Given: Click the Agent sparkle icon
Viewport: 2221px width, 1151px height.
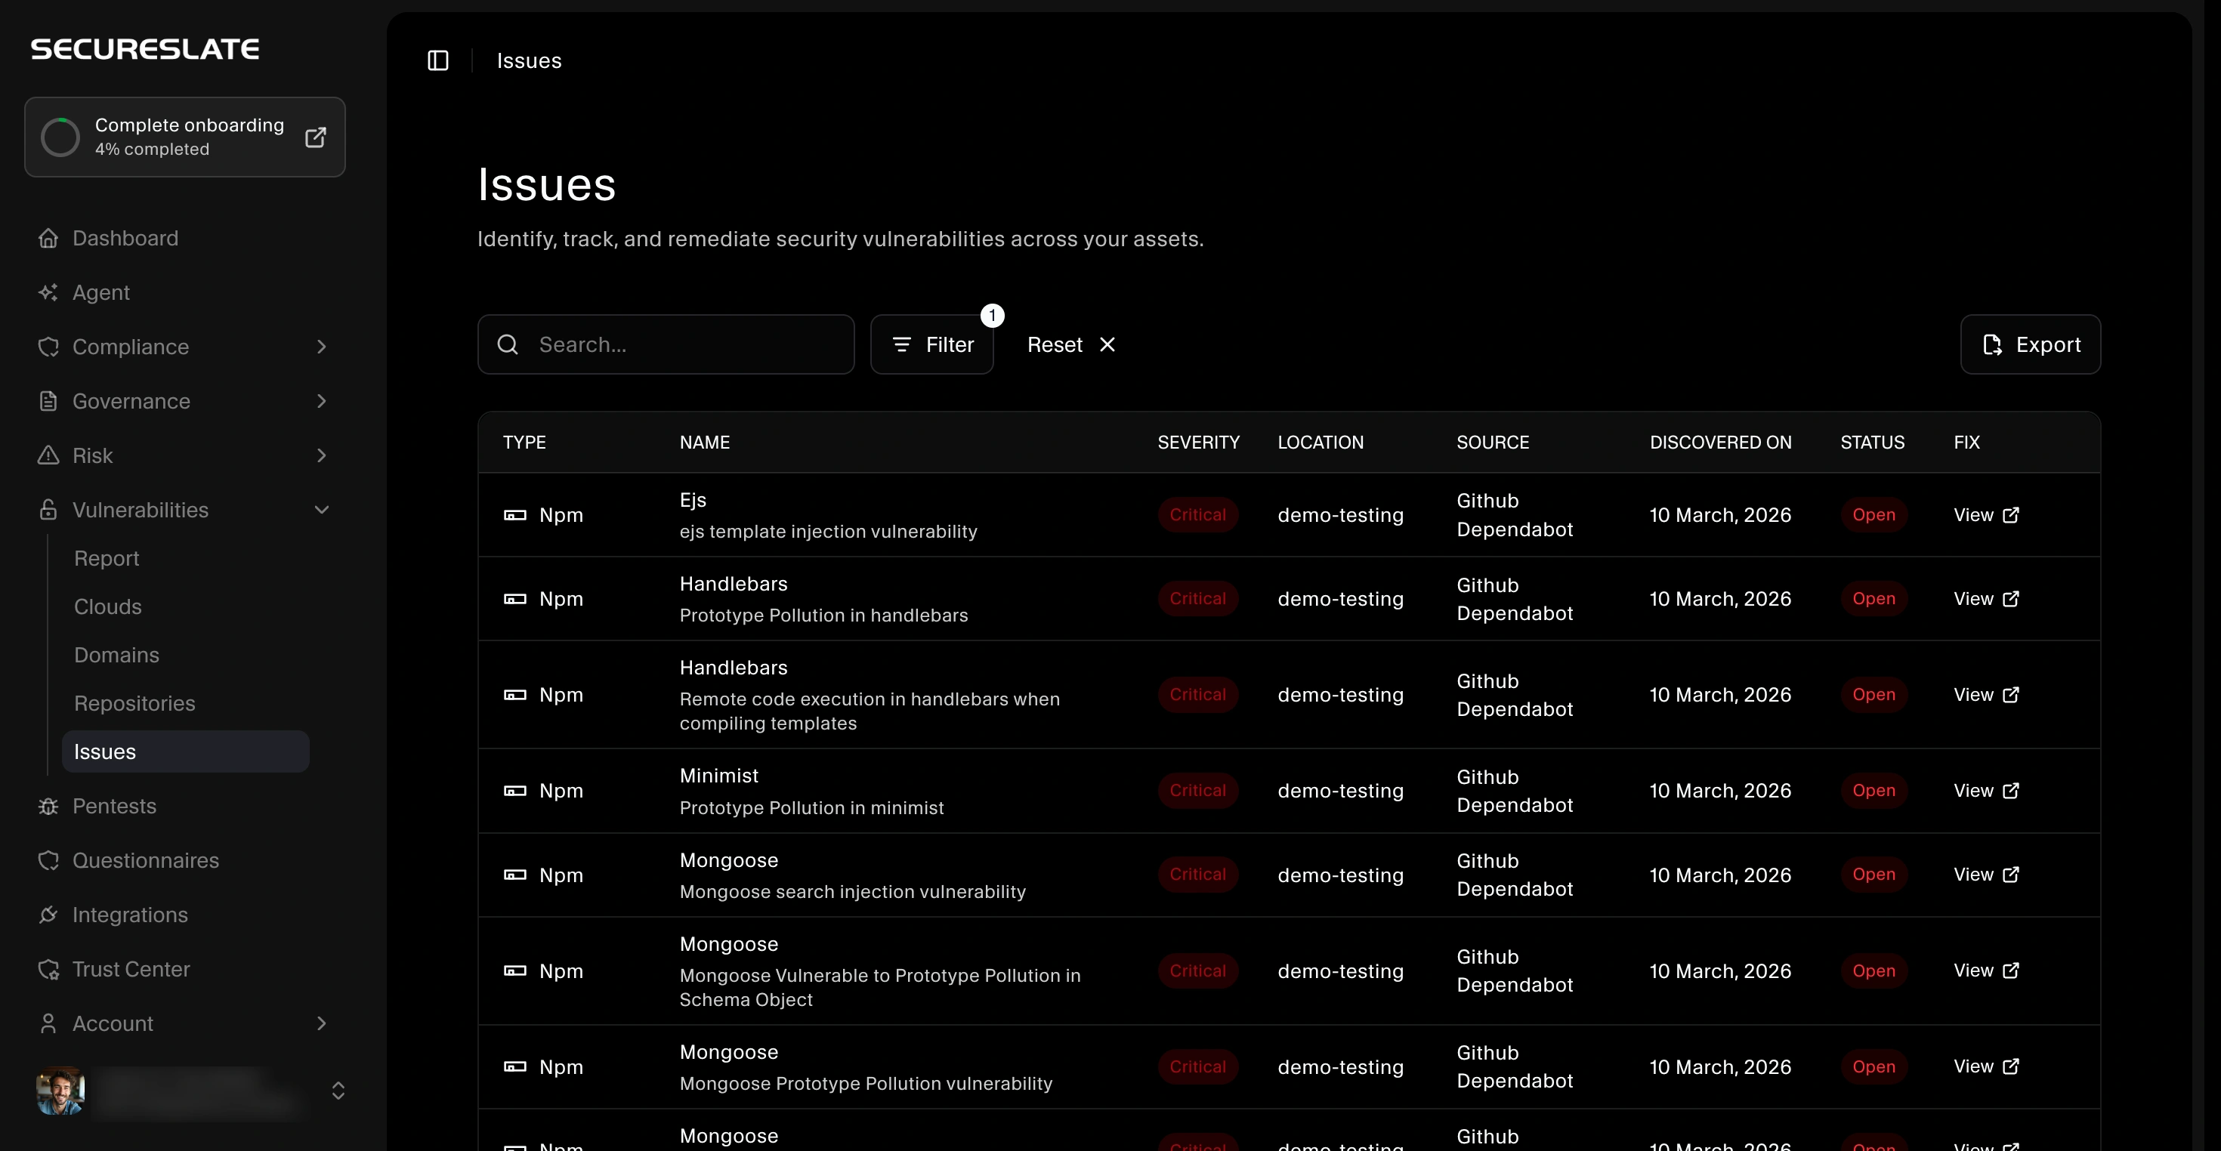Looking at the screenshot, I should (x=49, y=292).
